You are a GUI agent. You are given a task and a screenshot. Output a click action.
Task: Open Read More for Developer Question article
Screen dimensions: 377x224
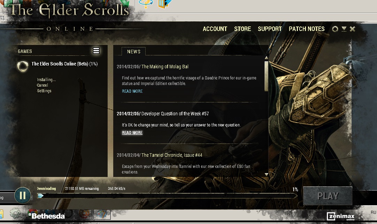point(132,133)
